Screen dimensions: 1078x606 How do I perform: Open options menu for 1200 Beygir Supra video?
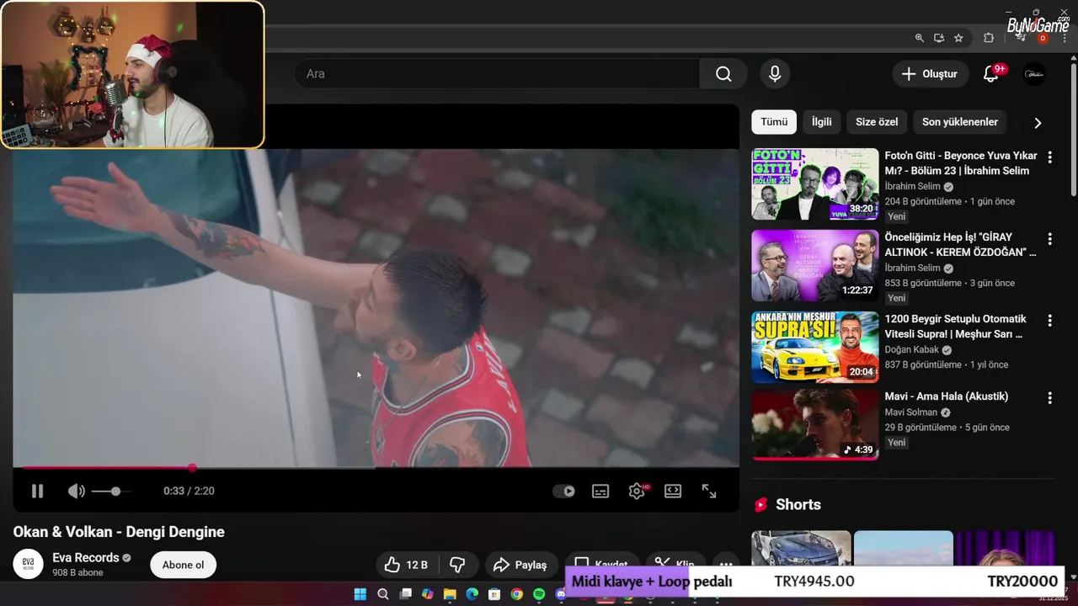[1049, 321]
